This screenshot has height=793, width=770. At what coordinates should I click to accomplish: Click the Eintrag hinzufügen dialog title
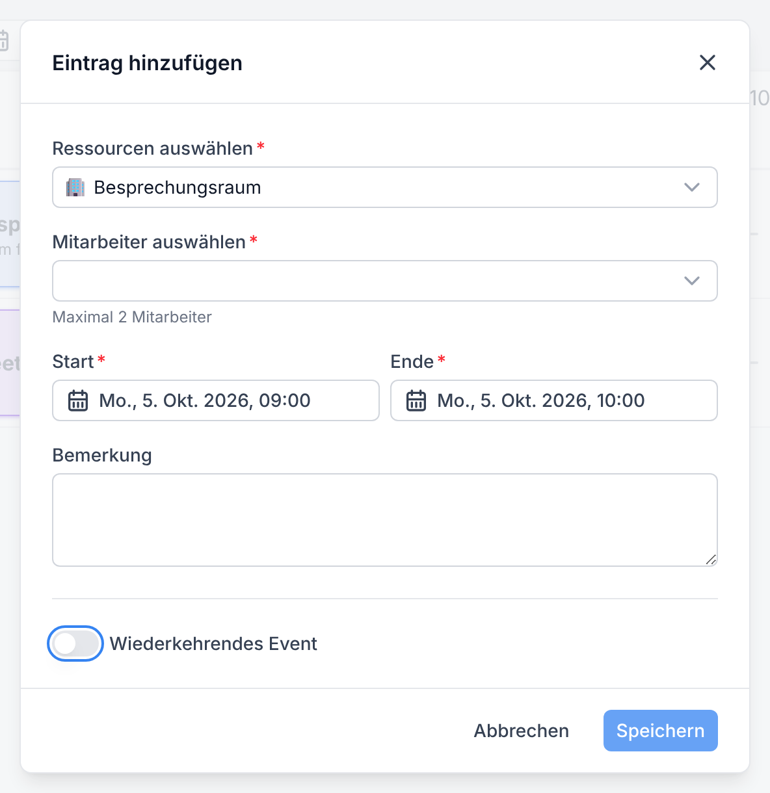[x=148, y=63]
